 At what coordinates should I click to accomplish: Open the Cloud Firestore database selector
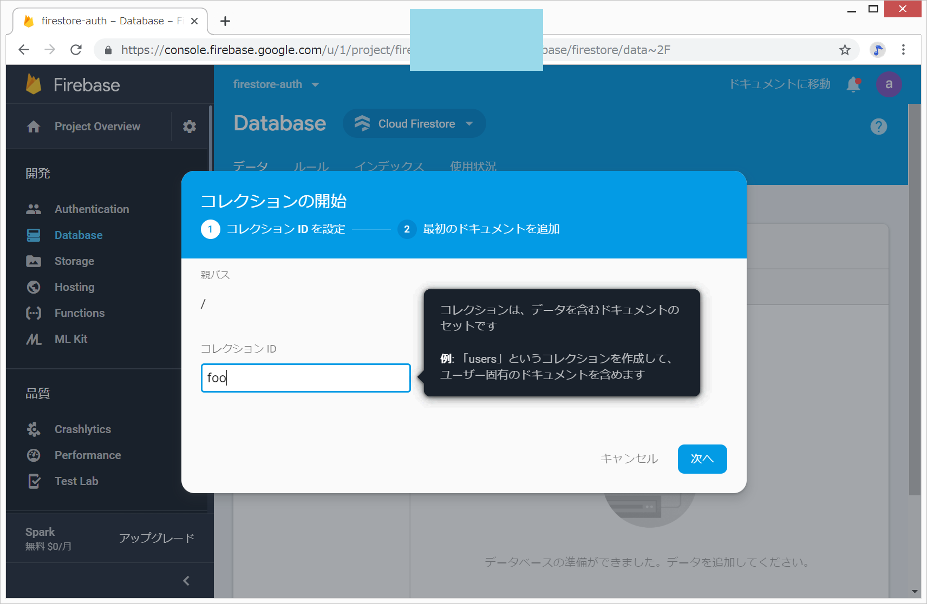[x=414, y=124]
